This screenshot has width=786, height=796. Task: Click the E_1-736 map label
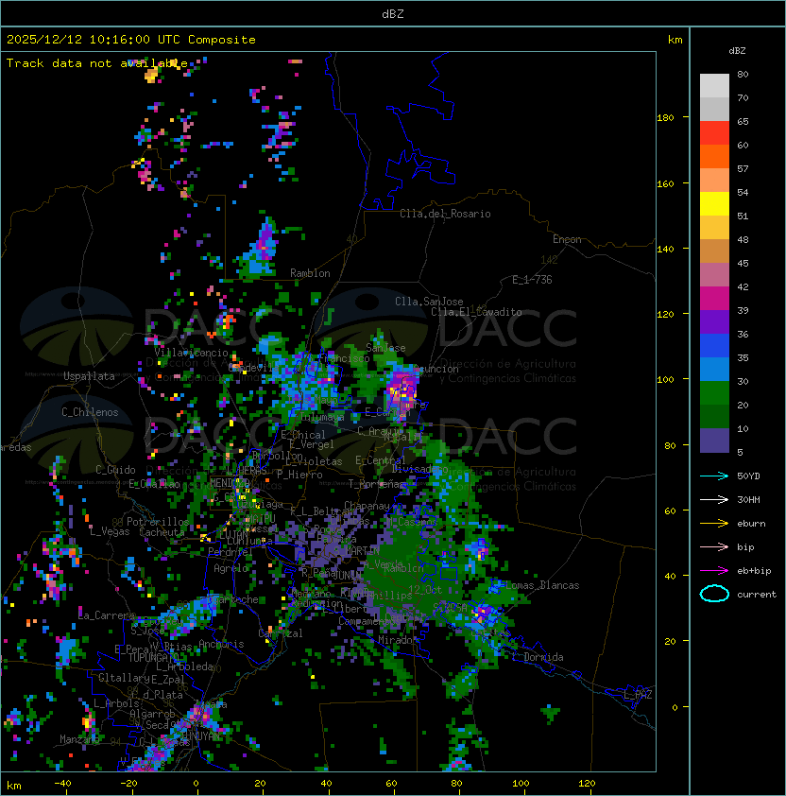tap(532, 279)
